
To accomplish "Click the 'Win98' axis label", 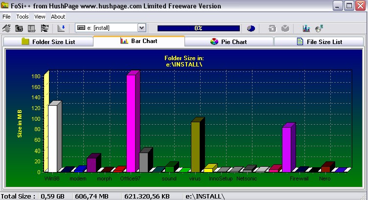I will (x=52, y=178).
